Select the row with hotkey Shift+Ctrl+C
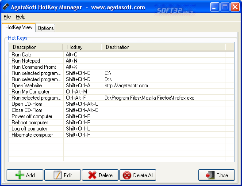This screenshot has height=186, width=242. point(121,73)
